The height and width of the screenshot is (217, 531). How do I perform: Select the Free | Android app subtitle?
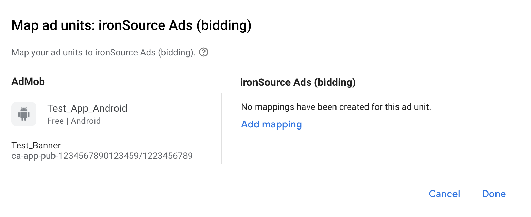[x=73, y=121]
